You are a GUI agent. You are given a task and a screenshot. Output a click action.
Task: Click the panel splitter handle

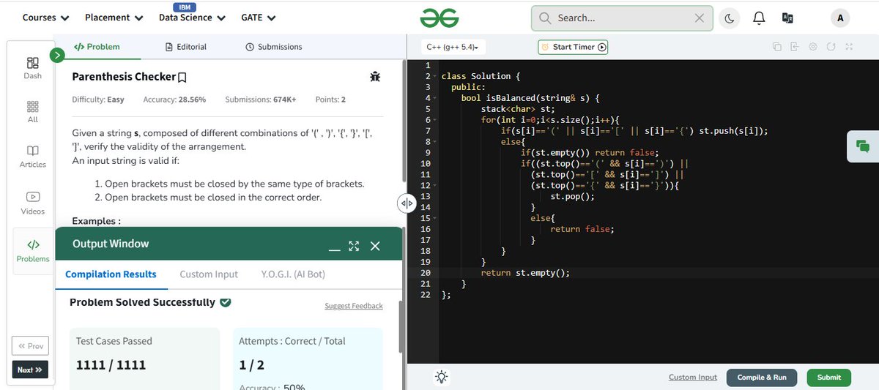[x=406, y=204]
